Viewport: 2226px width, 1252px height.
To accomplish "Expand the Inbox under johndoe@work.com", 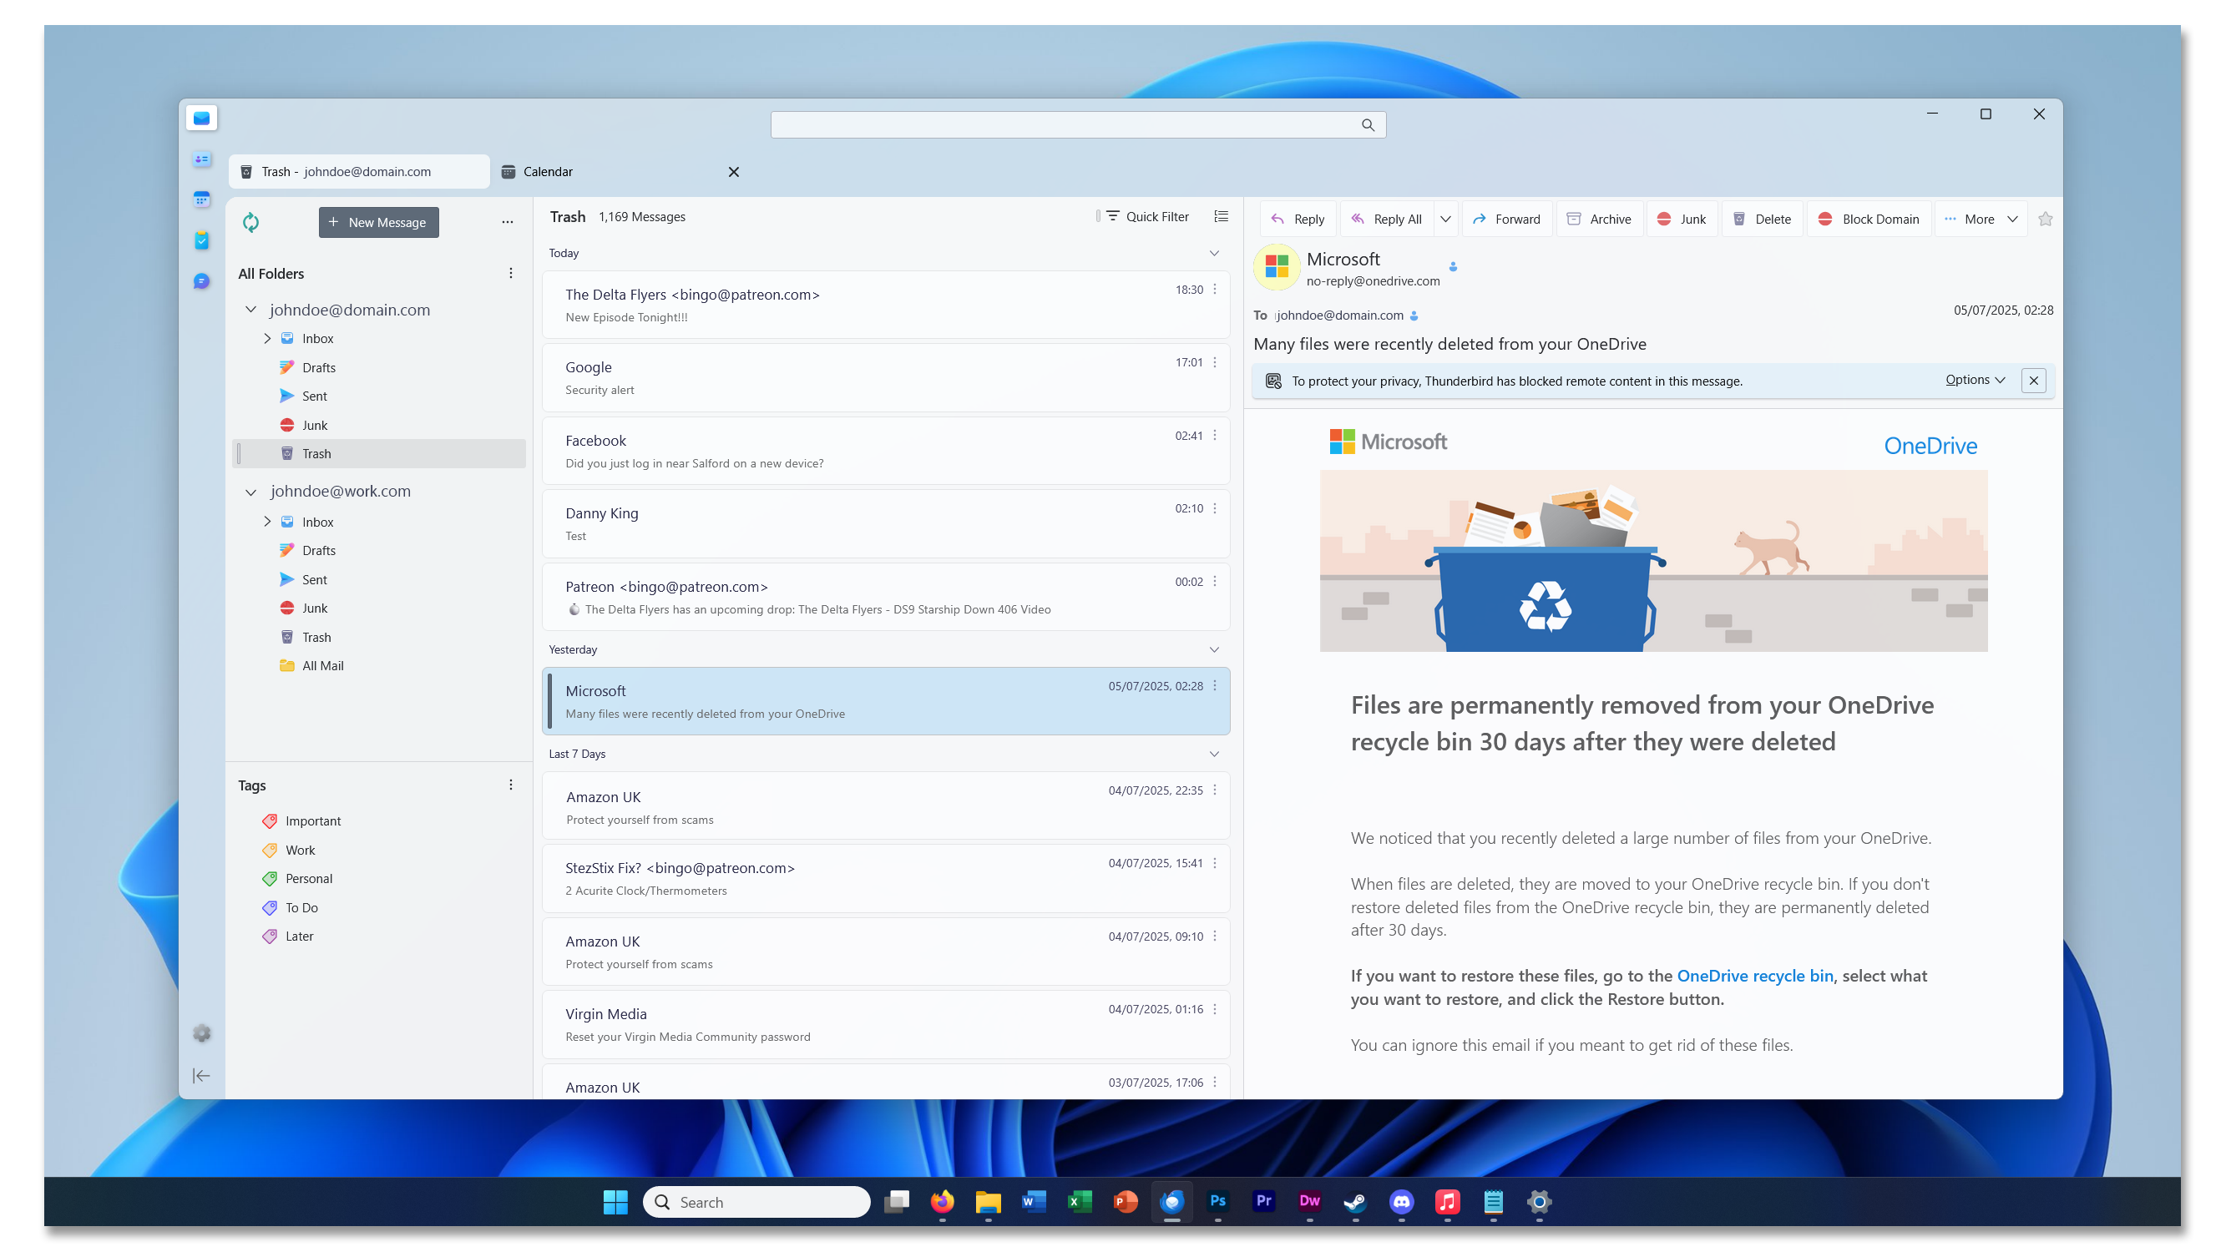I will tap(267, 522).
